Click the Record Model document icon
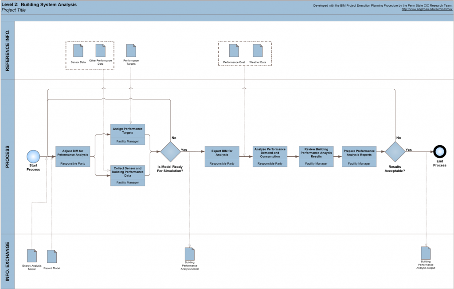The height and width of the screenshot is (289, 454). (x=52, y=257)
